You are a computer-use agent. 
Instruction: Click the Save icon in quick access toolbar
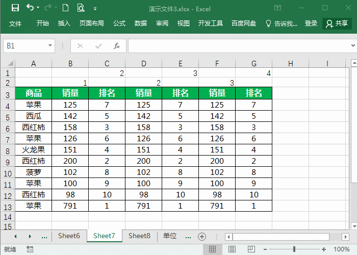[x=15, y=8]
